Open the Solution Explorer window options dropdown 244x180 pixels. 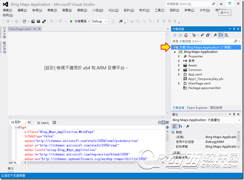pyautogui.click(x=230, y=29)
